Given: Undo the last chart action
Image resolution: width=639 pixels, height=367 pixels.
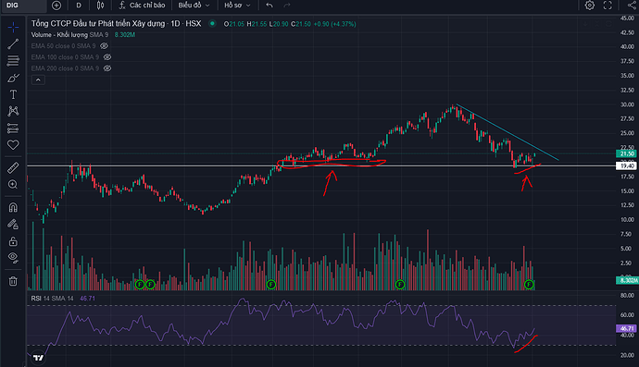Looking at the screenshot, I should tap(269, 6).
